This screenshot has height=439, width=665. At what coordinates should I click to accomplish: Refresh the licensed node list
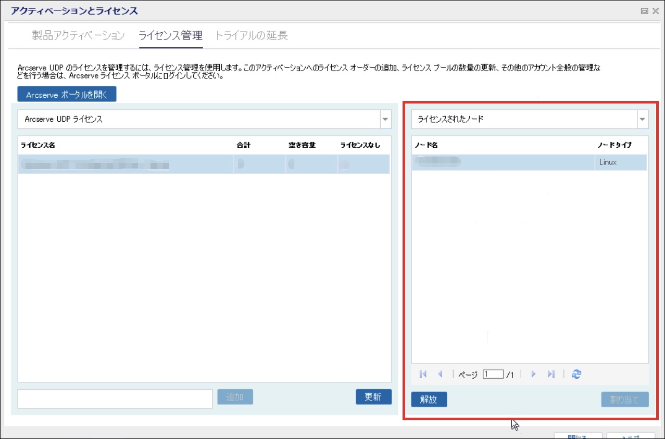click(576, 374)
